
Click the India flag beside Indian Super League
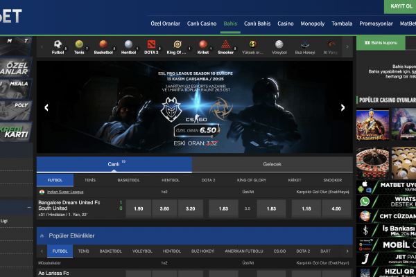[42, 192]
